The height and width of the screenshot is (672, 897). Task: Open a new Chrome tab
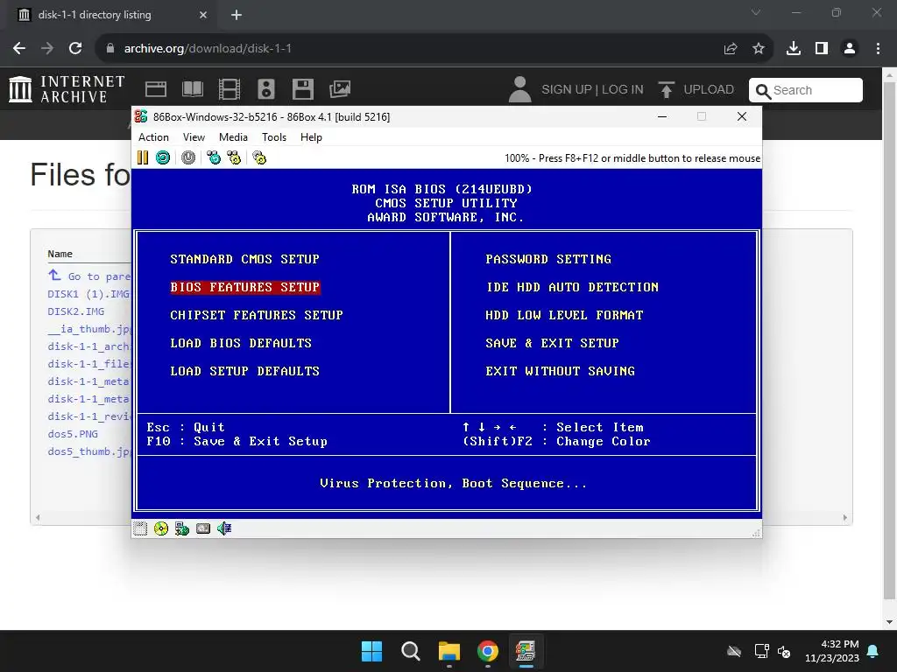click(x=237, y=15)
